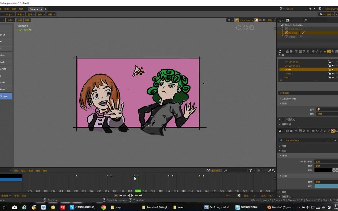338x211 pixels.
Task: Click the current frame field showing 404
Action: [x=228, y=196]
